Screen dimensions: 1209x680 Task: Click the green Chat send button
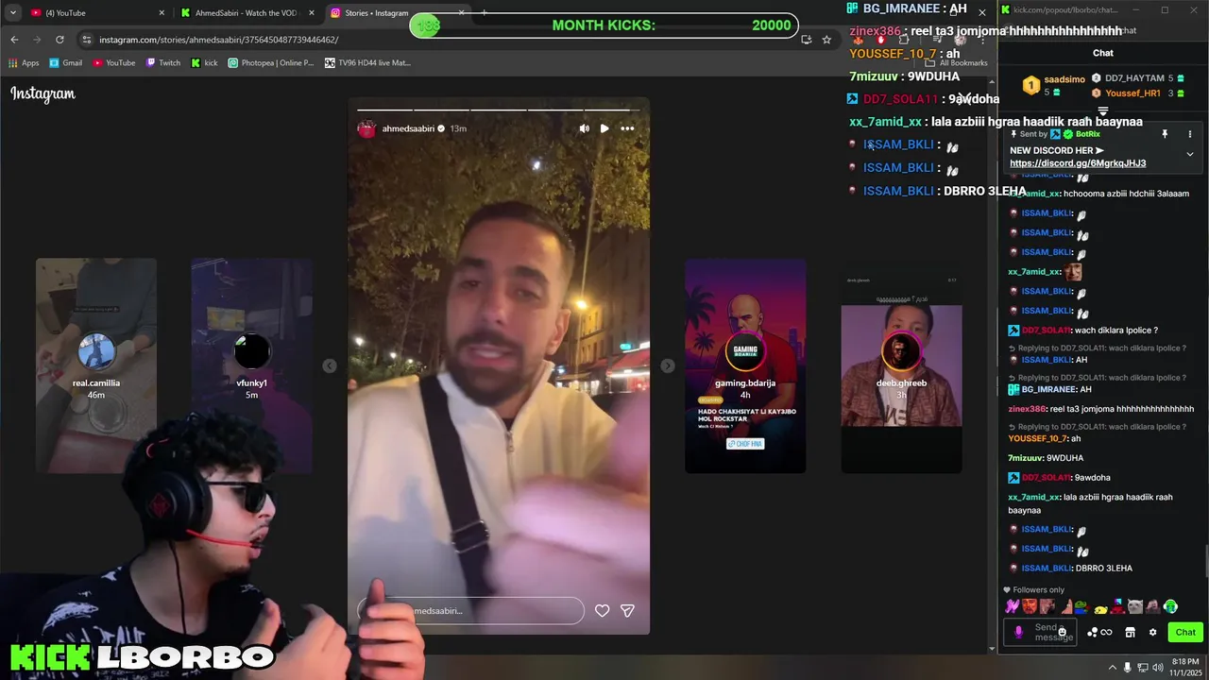(x=1185, y=632)
